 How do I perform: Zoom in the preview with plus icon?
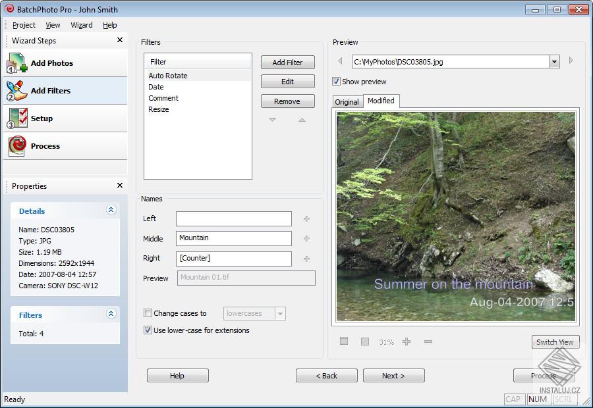point(407,342)
